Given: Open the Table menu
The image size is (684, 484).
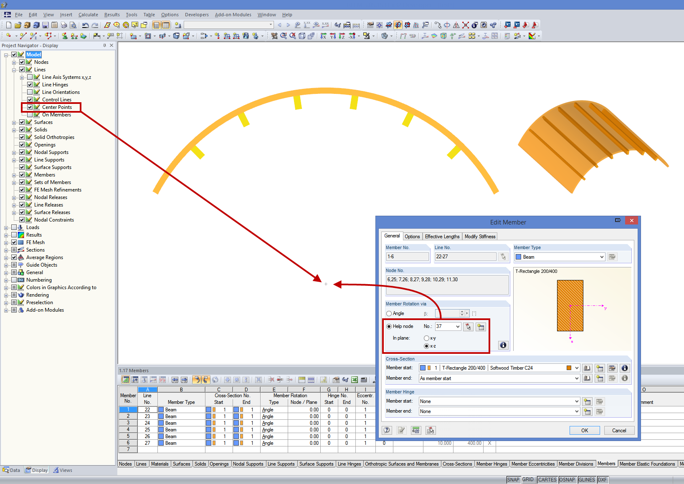Looking at the screenshot, I should [x=149, y=15].
